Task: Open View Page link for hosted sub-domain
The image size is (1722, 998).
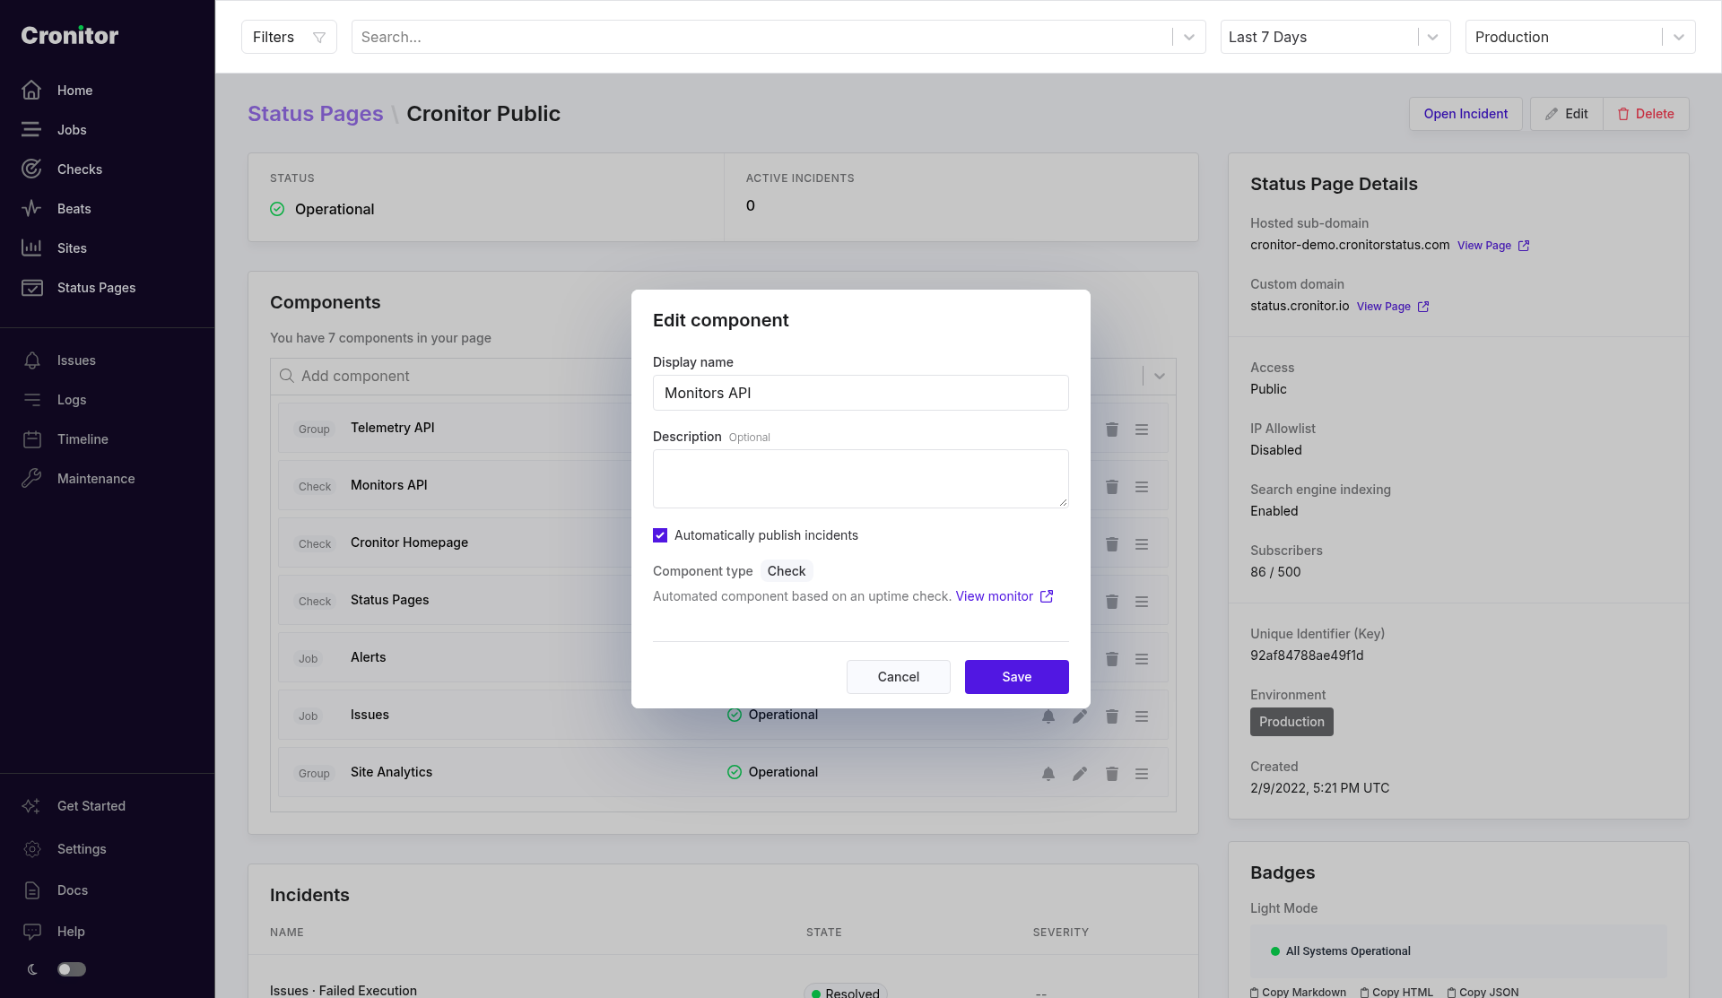Action: [x=1493, y=246]
